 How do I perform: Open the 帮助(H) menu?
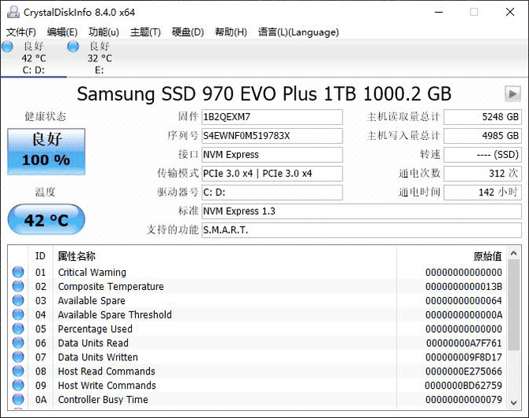point(231,32)
